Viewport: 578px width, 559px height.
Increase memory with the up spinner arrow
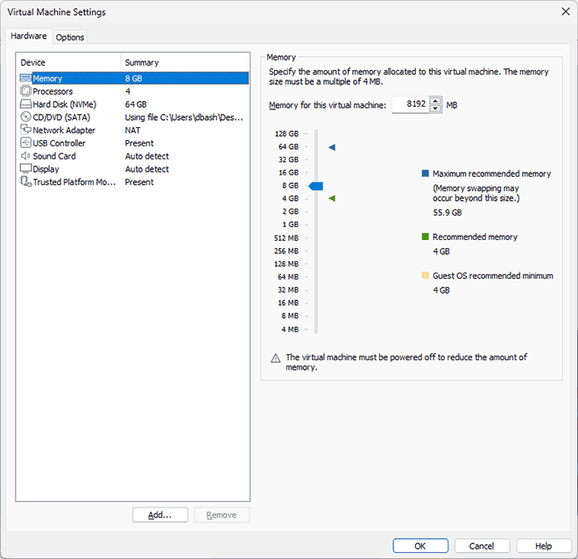[x=435, y=101]
